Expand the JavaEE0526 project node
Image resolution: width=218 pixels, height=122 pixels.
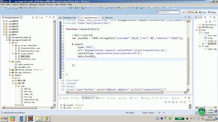pyautogui.click(x=4, y=21)
